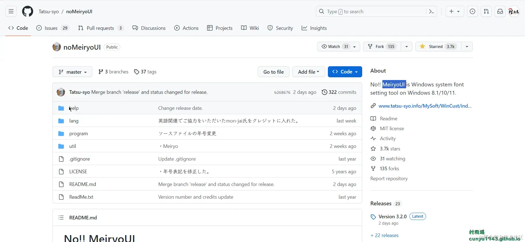The image size is (525, 242).
Task: Click the ReadMe.txt file icon
Action: (61, 197)
